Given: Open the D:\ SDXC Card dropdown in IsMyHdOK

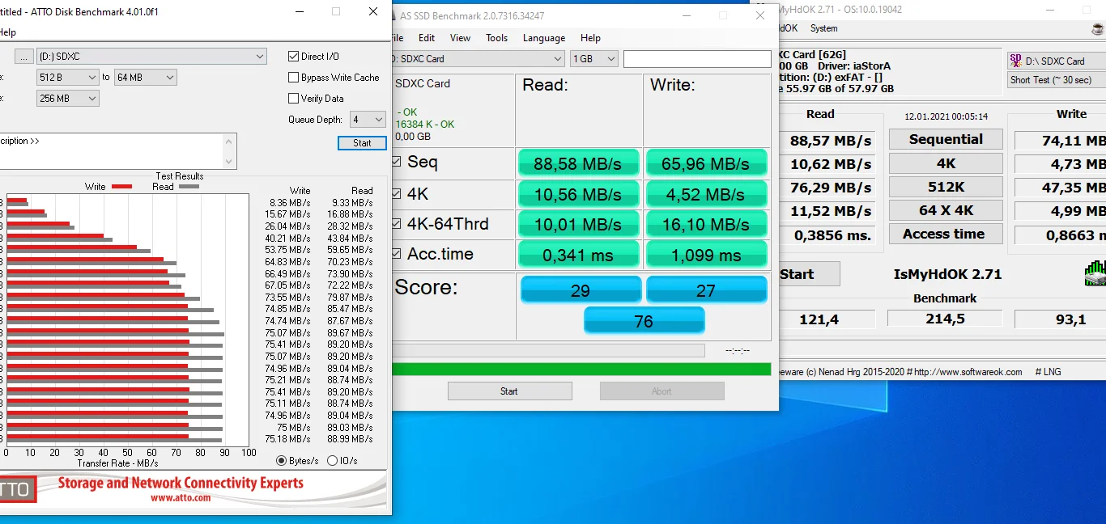Looking at the screenshot, I should [1057, 61].
